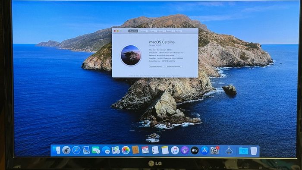Click the Version number text
302x170 pixels.
155,45
